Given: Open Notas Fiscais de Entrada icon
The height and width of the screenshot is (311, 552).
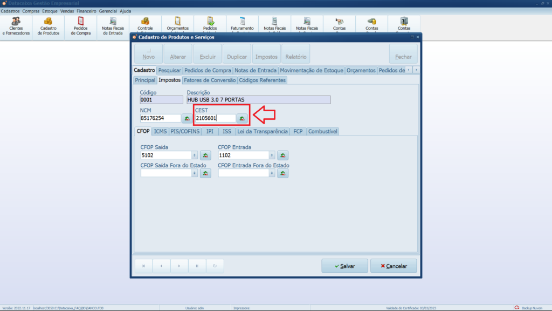Looking at the screenshot, I should pyautogui.click(x=113, y=26).
